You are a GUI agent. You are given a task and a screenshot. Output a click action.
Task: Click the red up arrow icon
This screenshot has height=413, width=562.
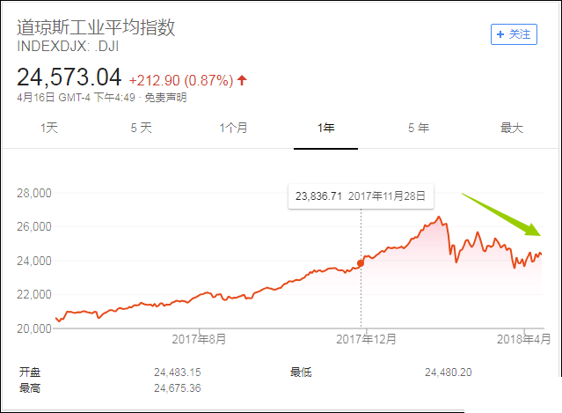[x=242, y=80]
